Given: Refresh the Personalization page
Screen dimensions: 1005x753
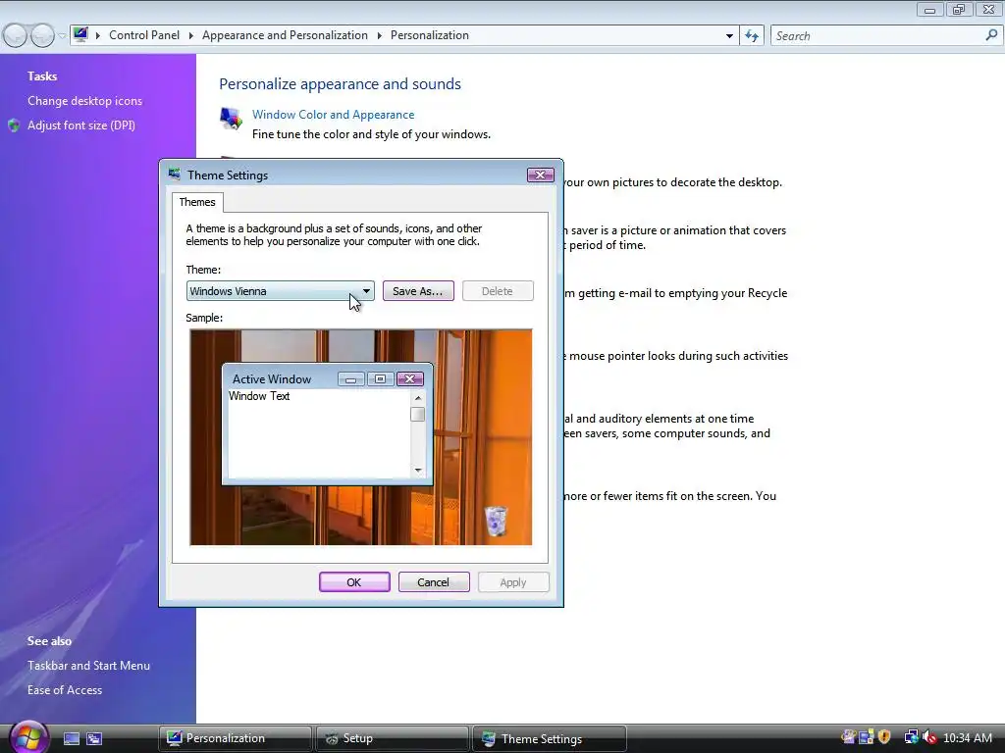Looking at the screenshot, I should click(752, 36).
